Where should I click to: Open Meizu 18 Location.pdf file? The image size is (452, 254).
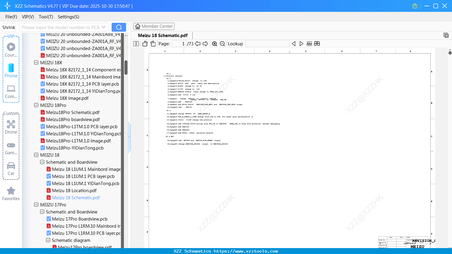[71, 191]
